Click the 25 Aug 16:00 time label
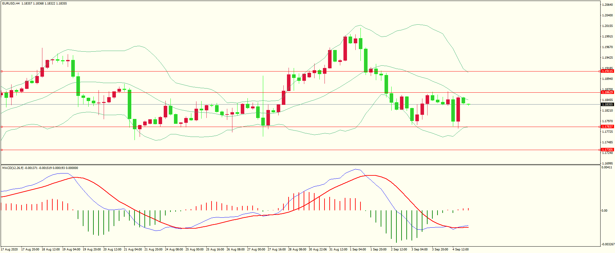The height and width of the screenshot is (253, 615). pos(215,249)
